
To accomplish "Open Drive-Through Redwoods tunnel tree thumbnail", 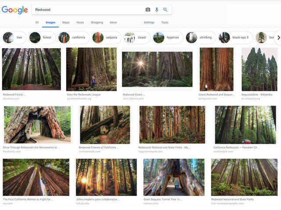I will pyautogui.click(x=37, y=125).
